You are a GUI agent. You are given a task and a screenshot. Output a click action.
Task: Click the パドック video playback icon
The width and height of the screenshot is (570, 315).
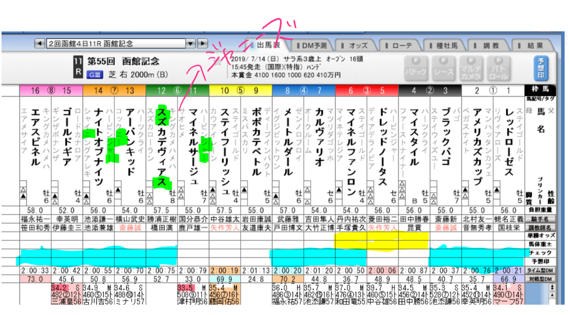pyautogui.click(x=415, y=68)
